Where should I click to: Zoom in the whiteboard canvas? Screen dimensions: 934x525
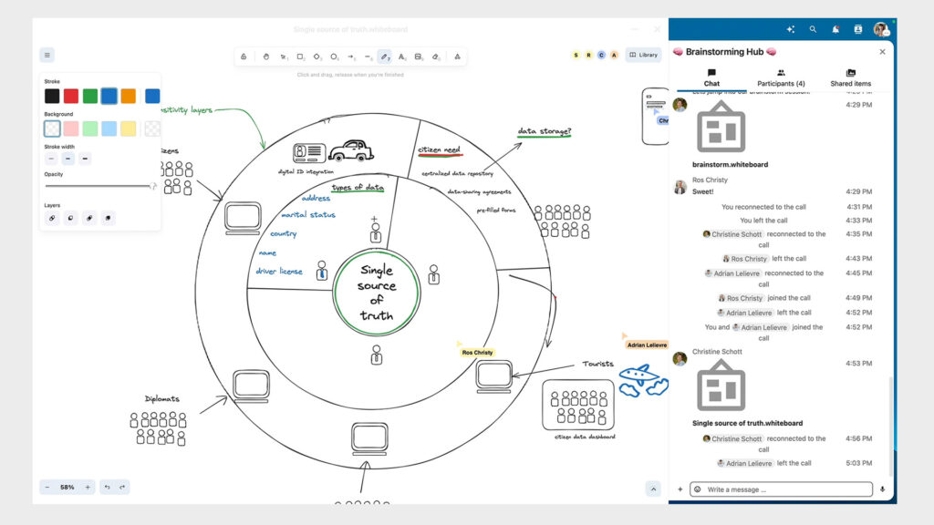coord(88,487)
